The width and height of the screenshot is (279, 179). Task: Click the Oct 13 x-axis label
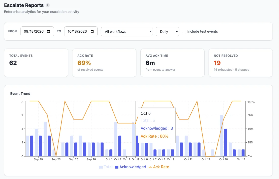[206, 159]
